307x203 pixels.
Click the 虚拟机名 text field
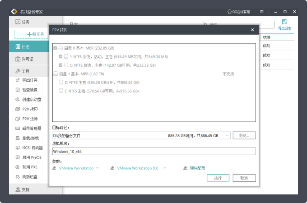(x=154, y=151)
